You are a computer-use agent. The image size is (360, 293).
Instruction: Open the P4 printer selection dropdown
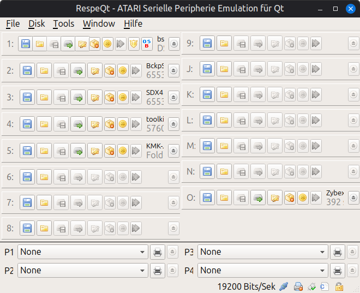click(x=263, y=270)
